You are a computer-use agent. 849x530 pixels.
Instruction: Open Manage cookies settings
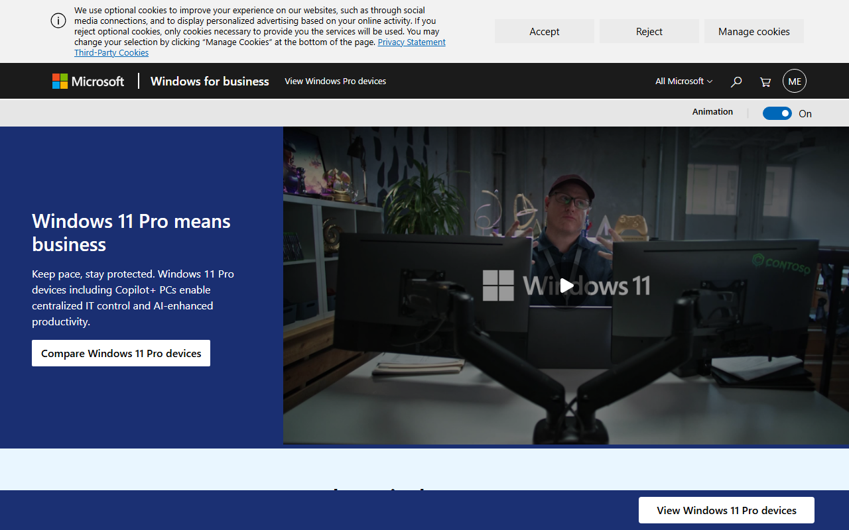[x=754, y=31]
